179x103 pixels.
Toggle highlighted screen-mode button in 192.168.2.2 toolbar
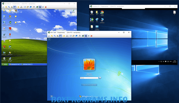[x=15, y=7]
